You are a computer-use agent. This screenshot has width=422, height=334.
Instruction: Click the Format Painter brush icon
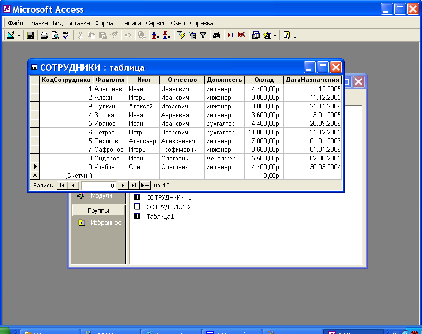113,35
